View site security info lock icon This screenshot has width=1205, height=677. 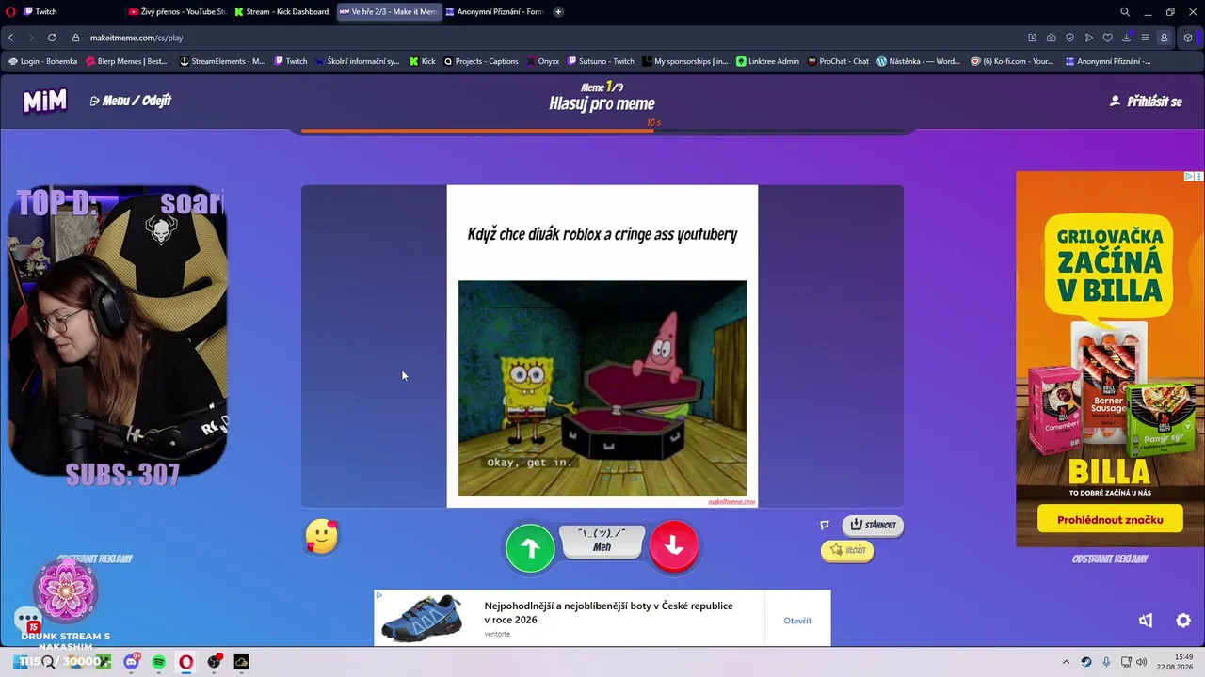76,38
